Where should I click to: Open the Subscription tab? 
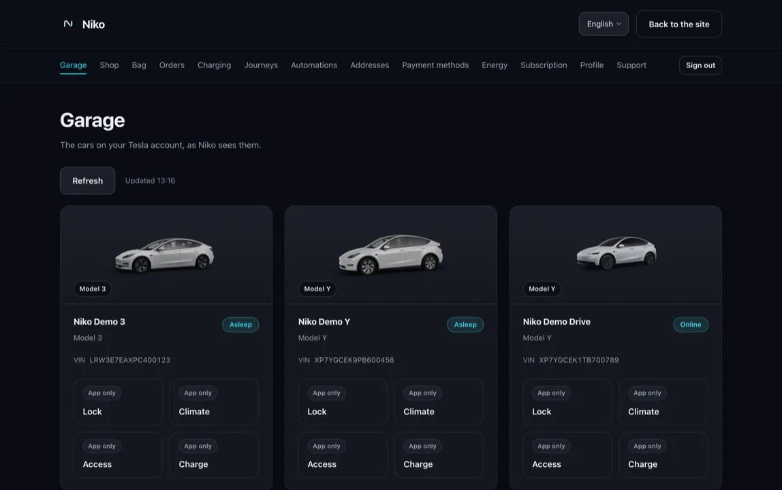(x=544, y=65)
